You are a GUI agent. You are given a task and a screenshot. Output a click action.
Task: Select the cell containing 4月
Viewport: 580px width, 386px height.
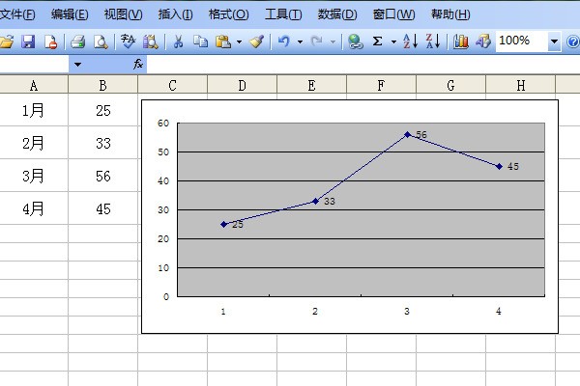click(x=33, y=208)
